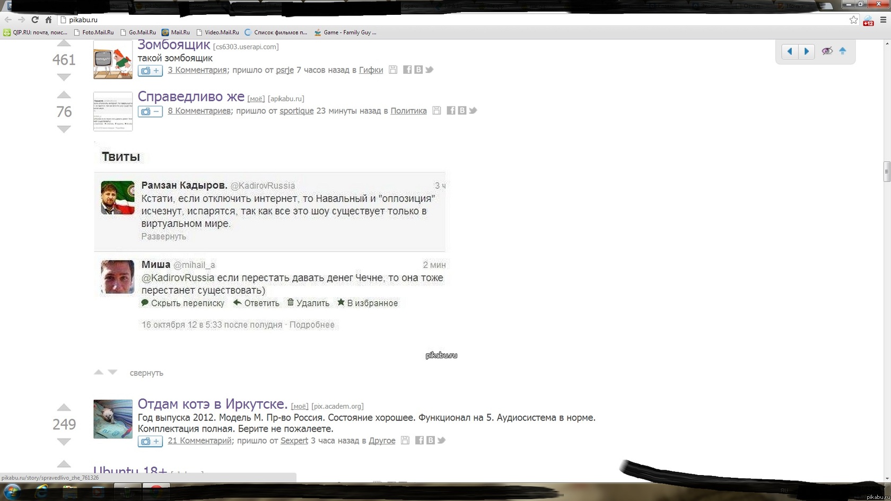This screenshot has height=501, width=891.
Task: Click the Facebook share icon for Зомбоящик post
Action: tap(407, 70)
